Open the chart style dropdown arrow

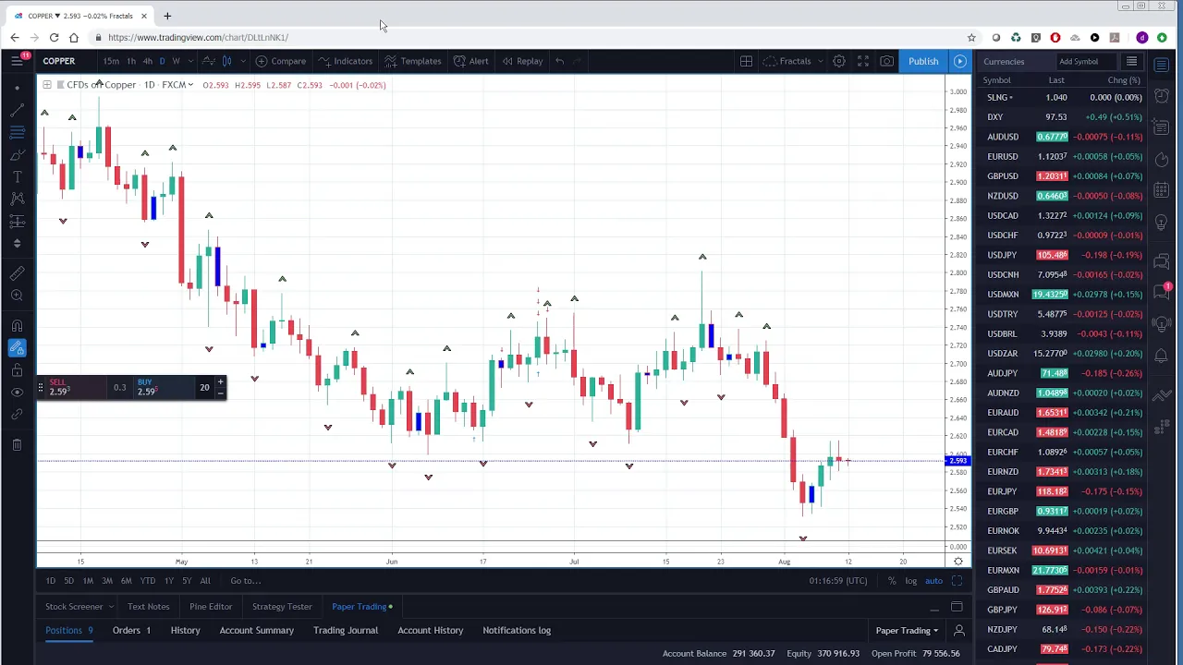(x=242, y=61)
